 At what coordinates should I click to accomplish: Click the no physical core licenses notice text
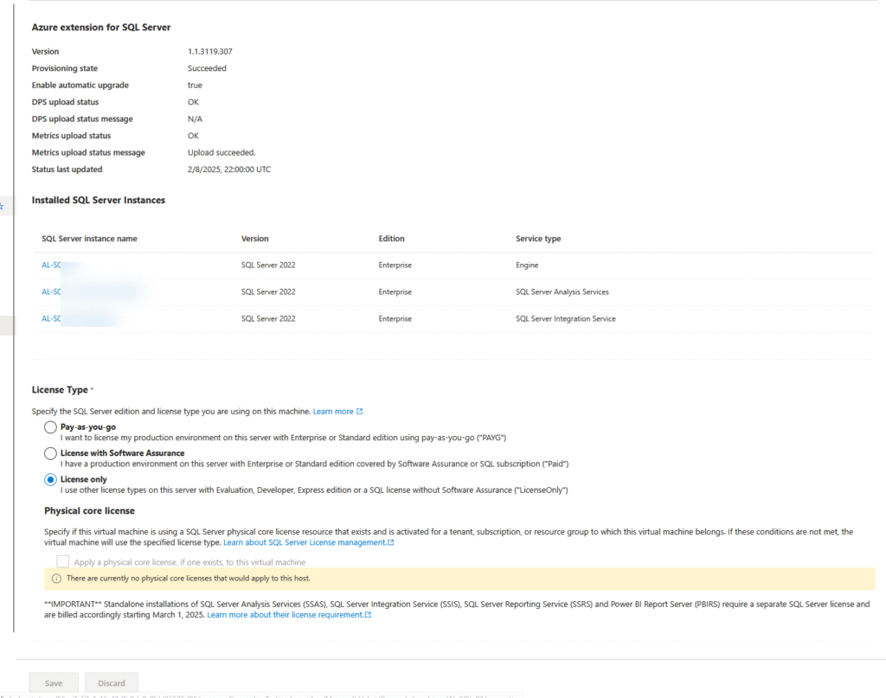tap(188, 579)
